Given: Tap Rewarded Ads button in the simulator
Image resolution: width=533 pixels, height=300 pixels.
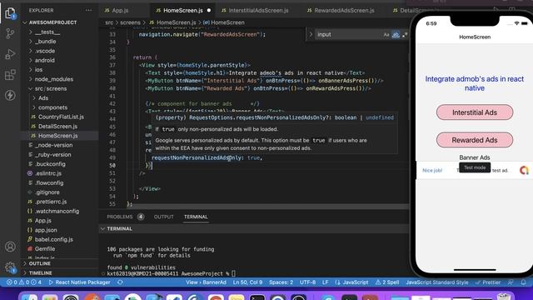Looking at the screenshot, I should [475, 140].
